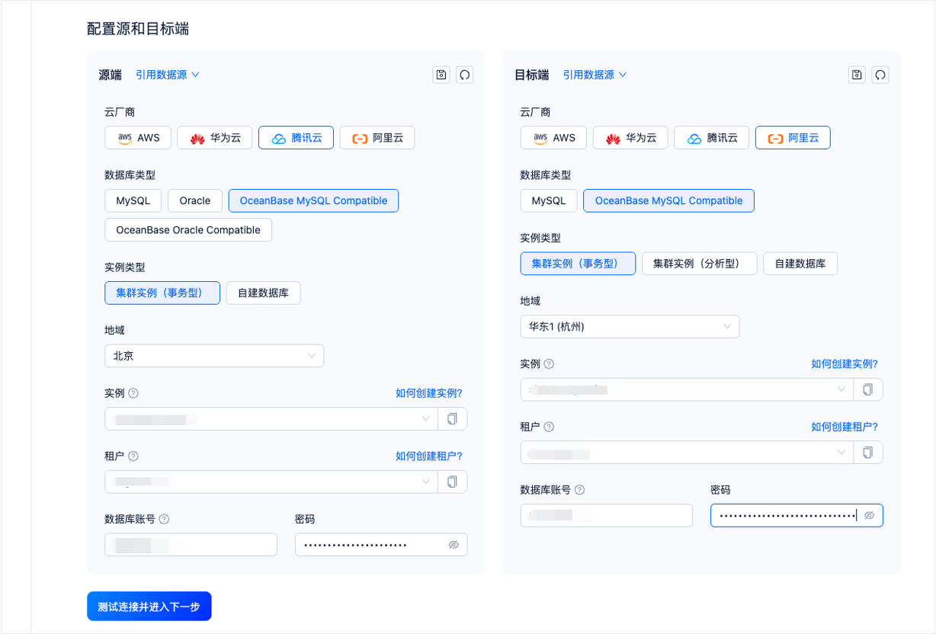Copy the target tenant value
This screenshot has height=634, width=936.
pyautogui.click(x=868, y=453)
